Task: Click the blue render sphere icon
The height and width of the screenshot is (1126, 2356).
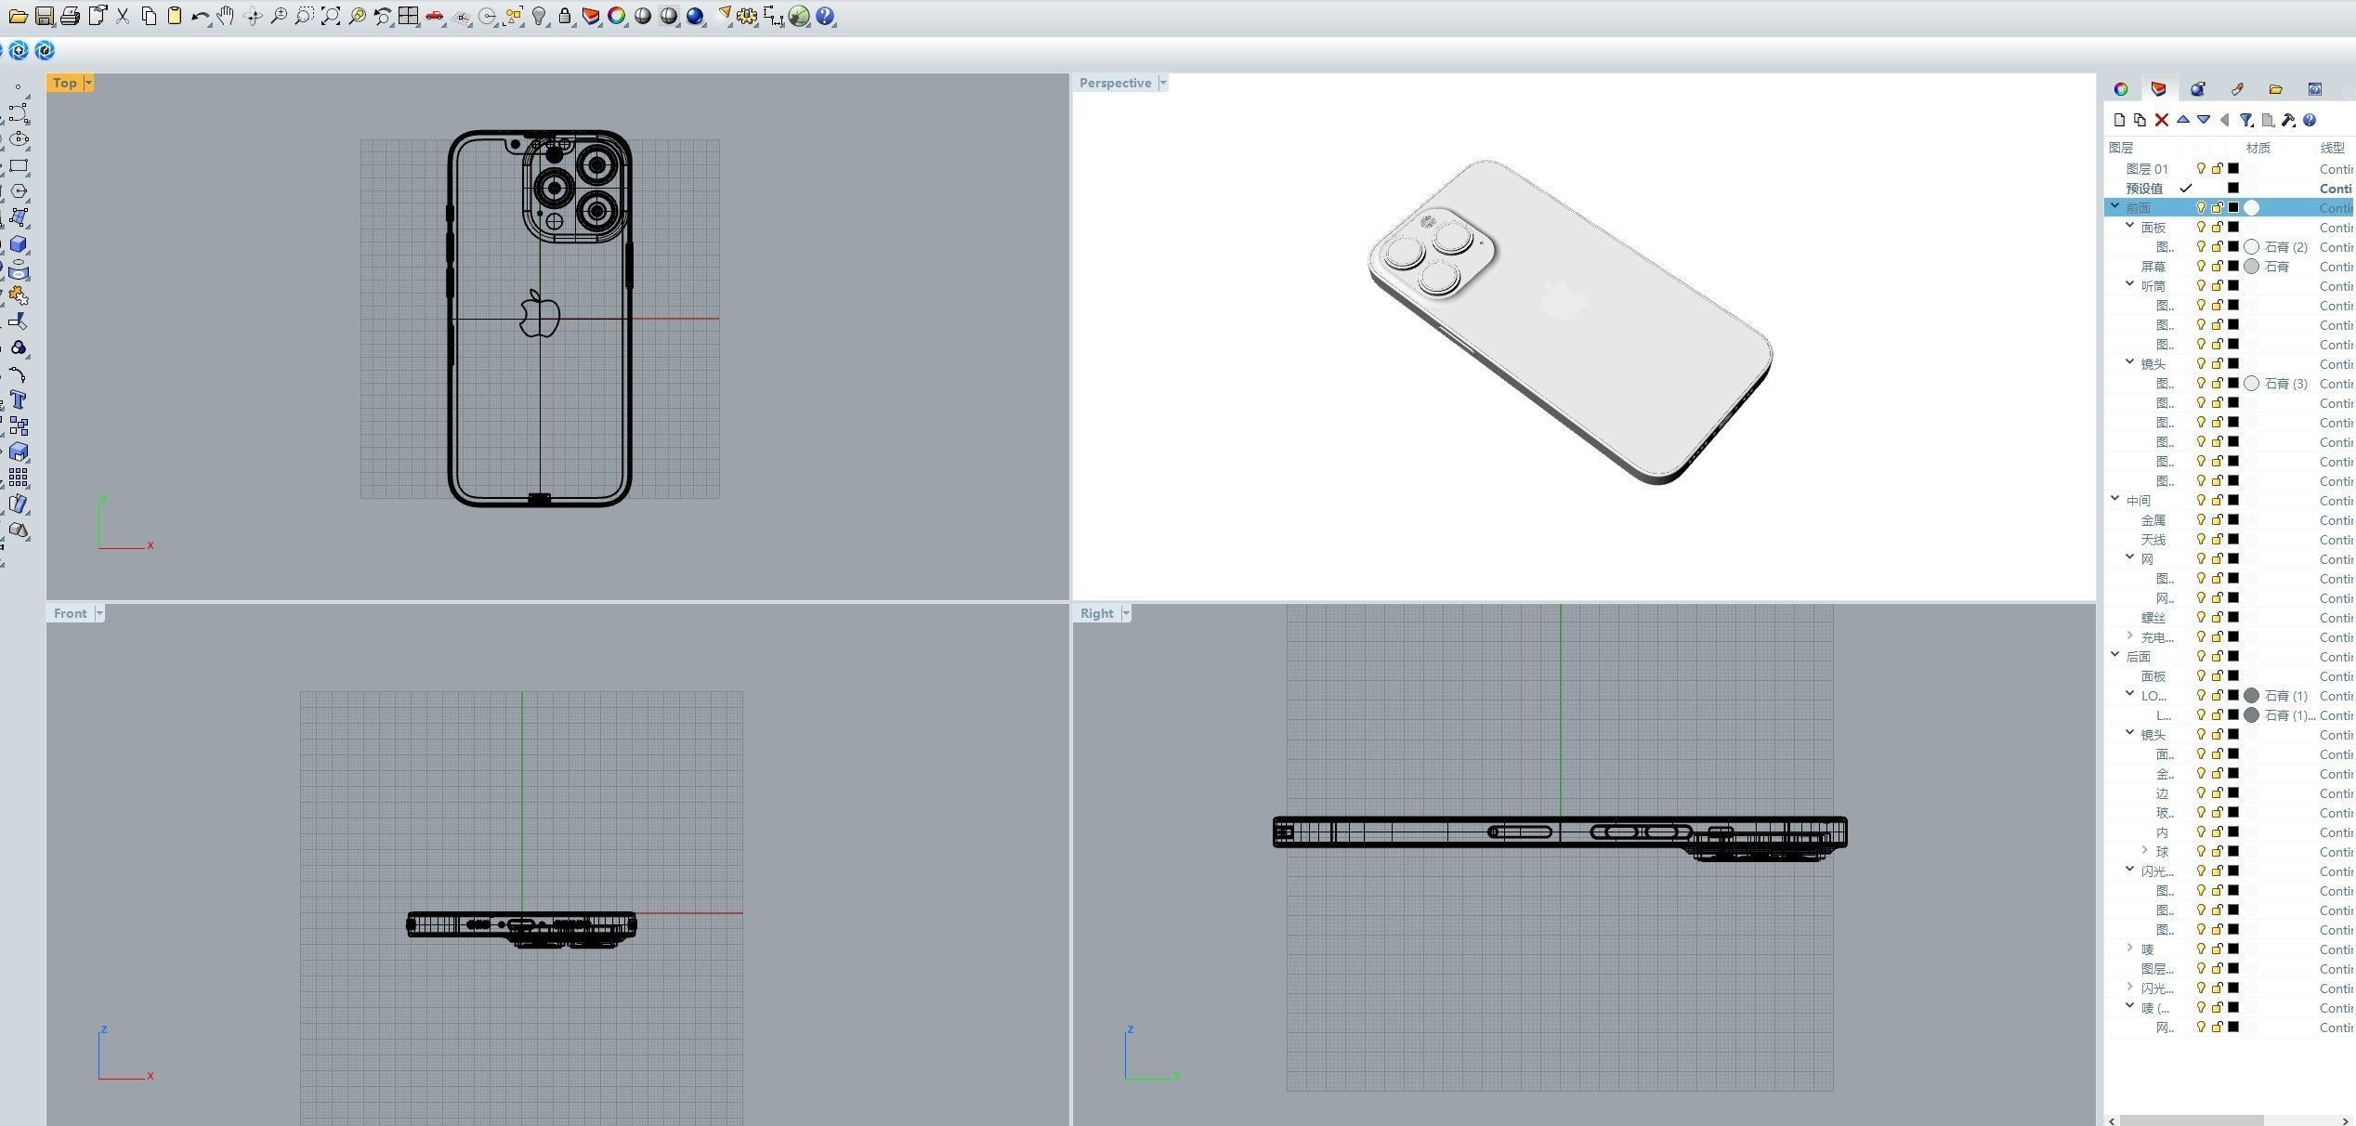Action: (695, 17)
